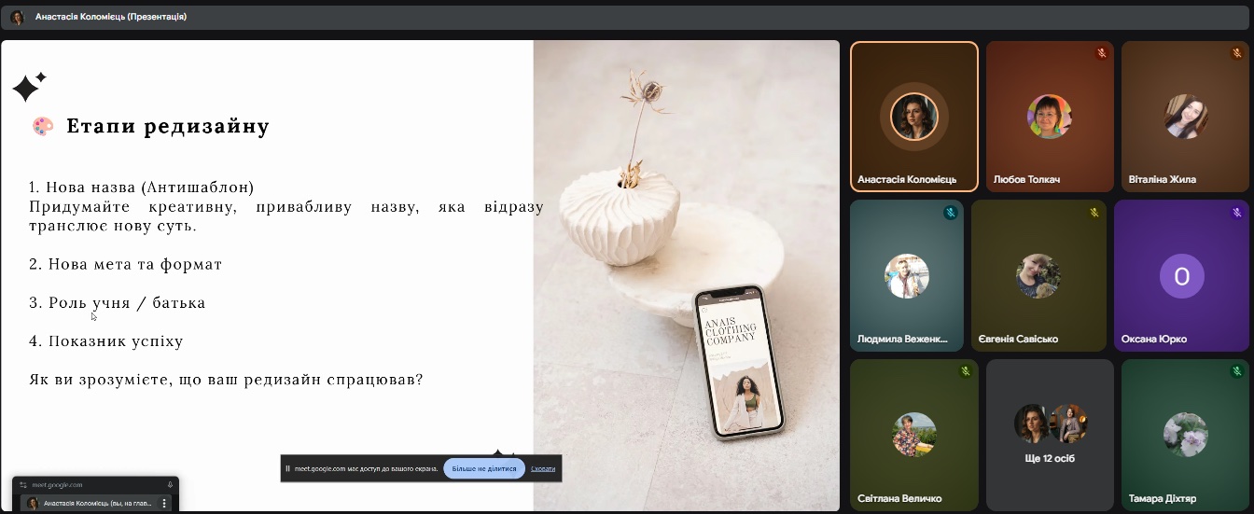The image size is (1254, 514).
Task: Click muted mic icon on Людмила Веженк tile
Action: point(950,213)
